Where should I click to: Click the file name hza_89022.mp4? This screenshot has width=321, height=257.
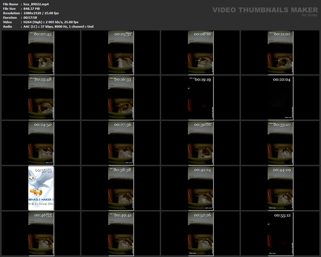[x=36, y=4]
